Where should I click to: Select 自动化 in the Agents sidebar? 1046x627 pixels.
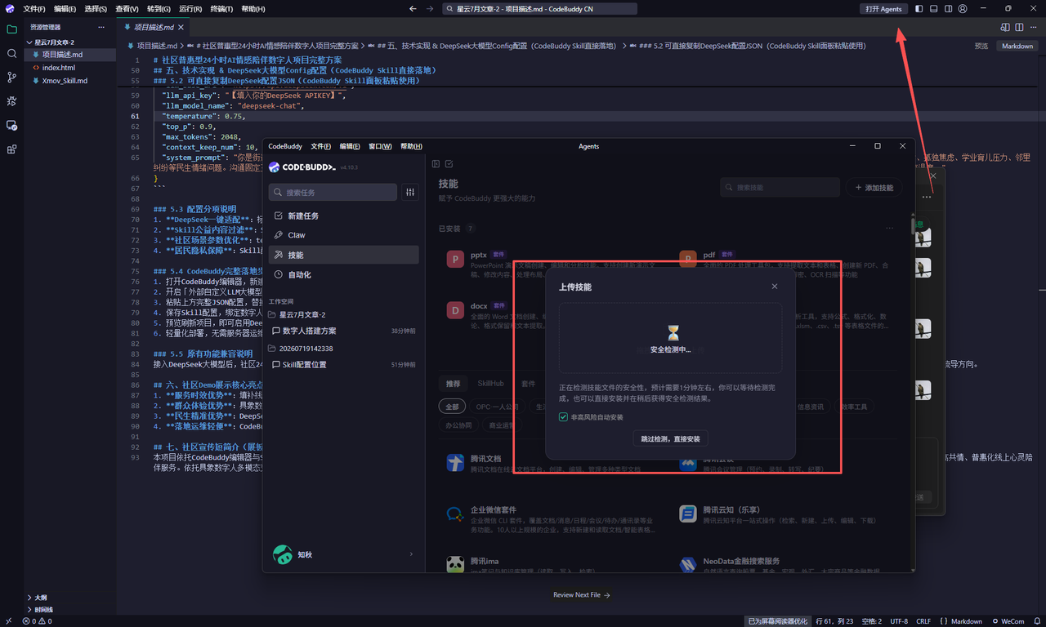click(x=343, y=274)
